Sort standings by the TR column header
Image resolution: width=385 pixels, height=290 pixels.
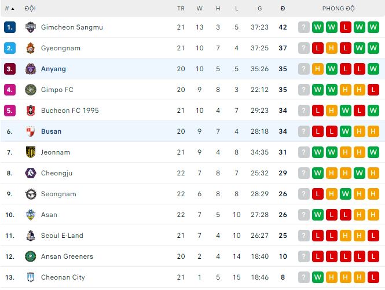(x=181, y=9)
